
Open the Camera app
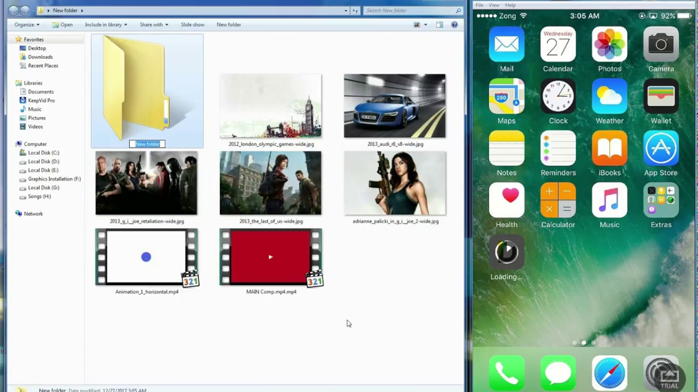[661, 44]
